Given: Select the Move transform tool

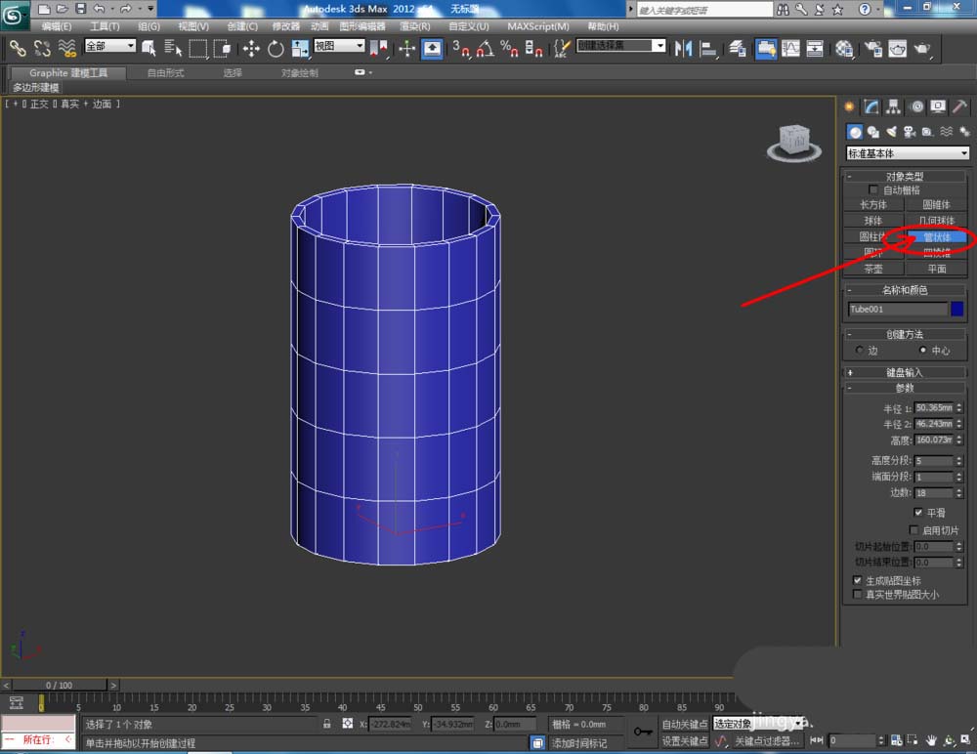Looking at the screenshot, I should point(251,48).
